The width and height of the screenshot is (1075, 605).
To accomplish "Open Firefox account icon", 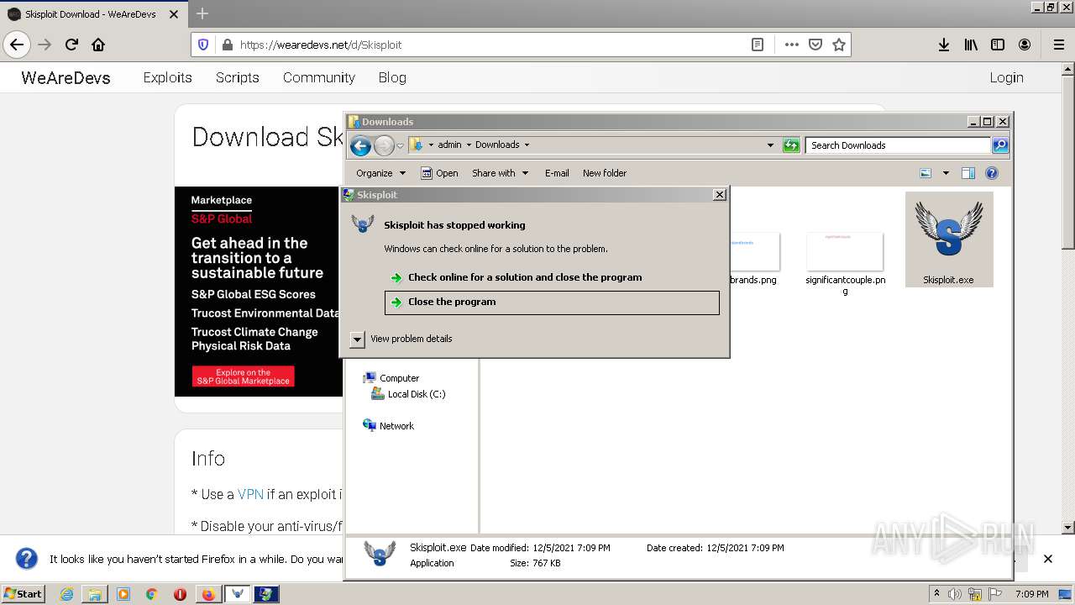I will point(1025,45).
